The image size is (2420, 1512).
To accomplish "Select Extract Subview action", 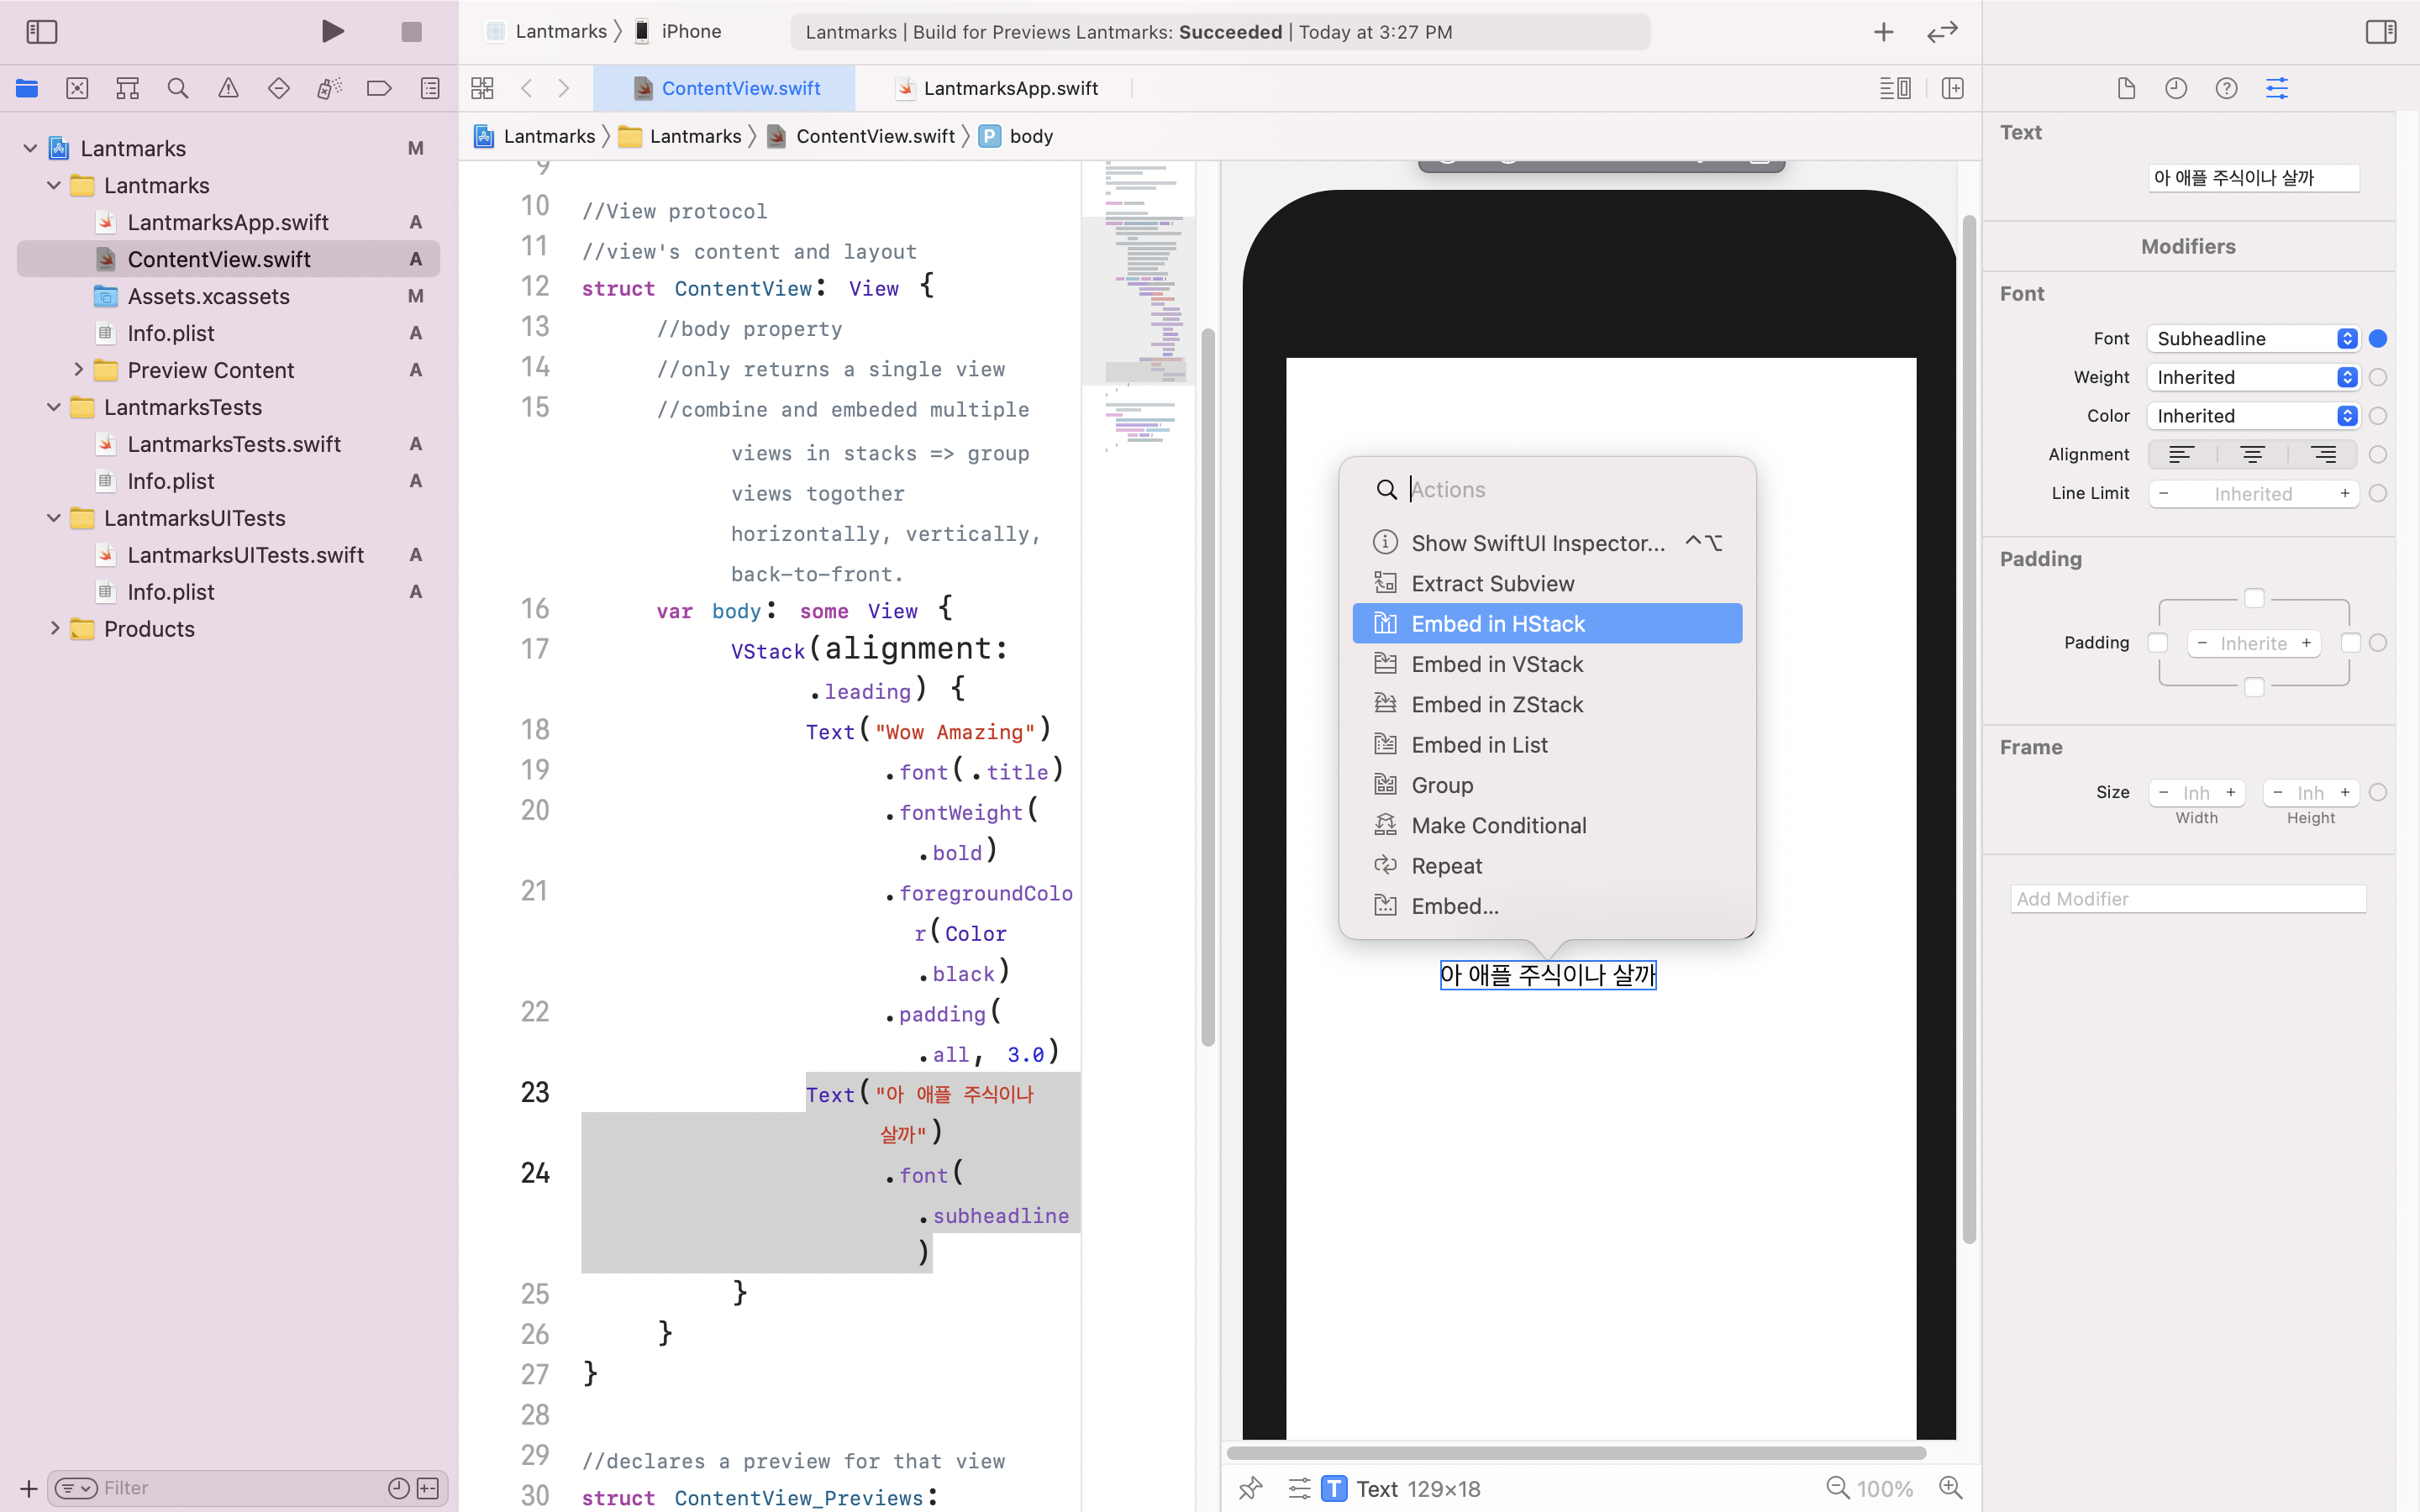I will tap(1492, 583).
